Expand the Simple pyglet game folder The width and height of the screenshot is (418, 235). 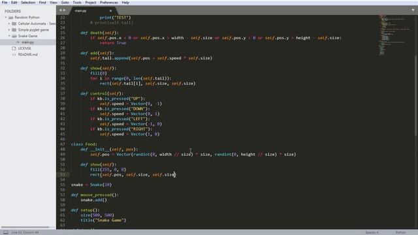pos(9,30)
